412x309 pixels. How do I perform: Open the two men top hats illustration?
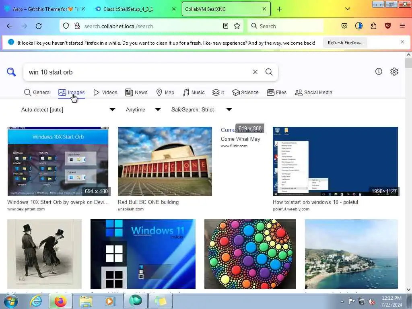pyautogui.click(x=44, y=254)
